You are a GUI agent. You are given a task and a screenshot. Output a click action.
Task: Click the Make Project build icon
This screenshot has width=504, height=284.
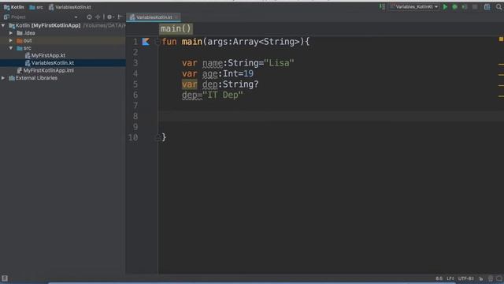(x=382, y=7)
